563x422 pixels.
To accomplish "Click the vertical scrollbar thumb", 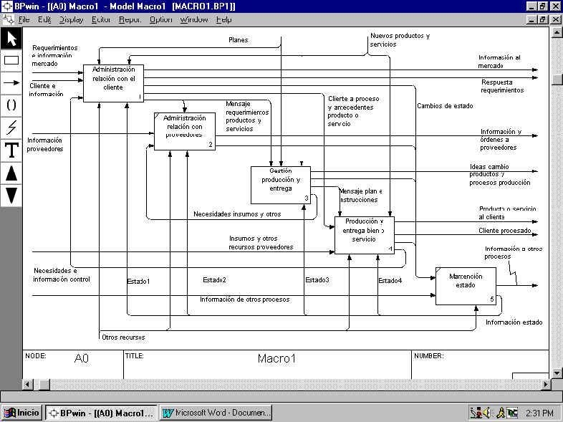I will point(556,80).
